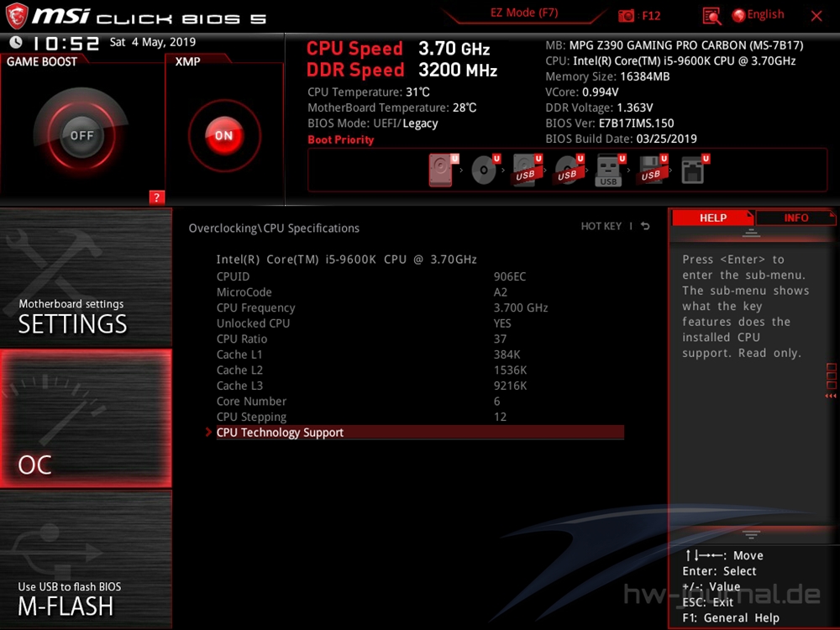Click the help panel bottom grip handle

point(751,535)
